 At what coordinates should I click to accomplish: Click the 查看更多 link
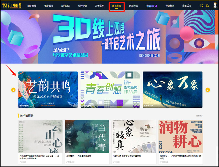pyautogui.click(x=200, y=116)
